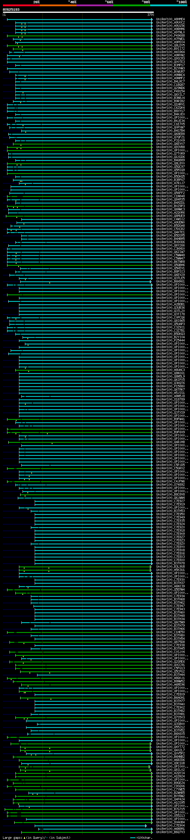
Task: Open the hit UniRef100_Q6JWW4
Action: [x=170, y=498]
